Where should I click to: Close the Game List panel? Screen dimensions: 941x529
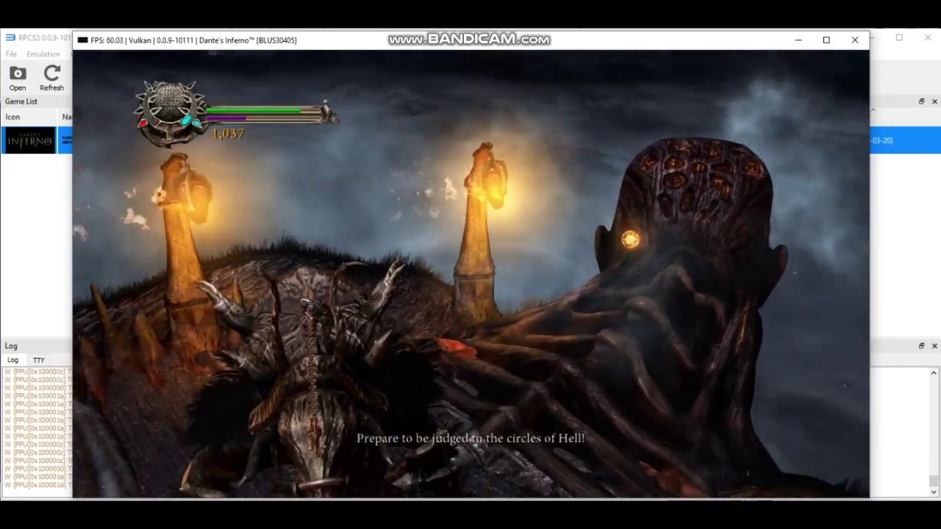coord(934,101)
